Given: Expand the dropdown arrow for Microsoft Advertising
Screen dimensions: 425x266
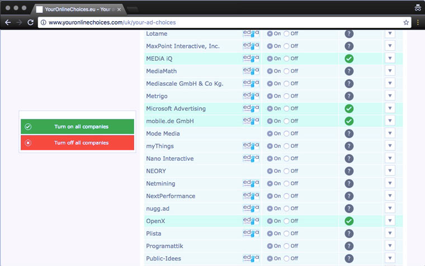Looking at the screenshot, I should (x=390, y=108).
